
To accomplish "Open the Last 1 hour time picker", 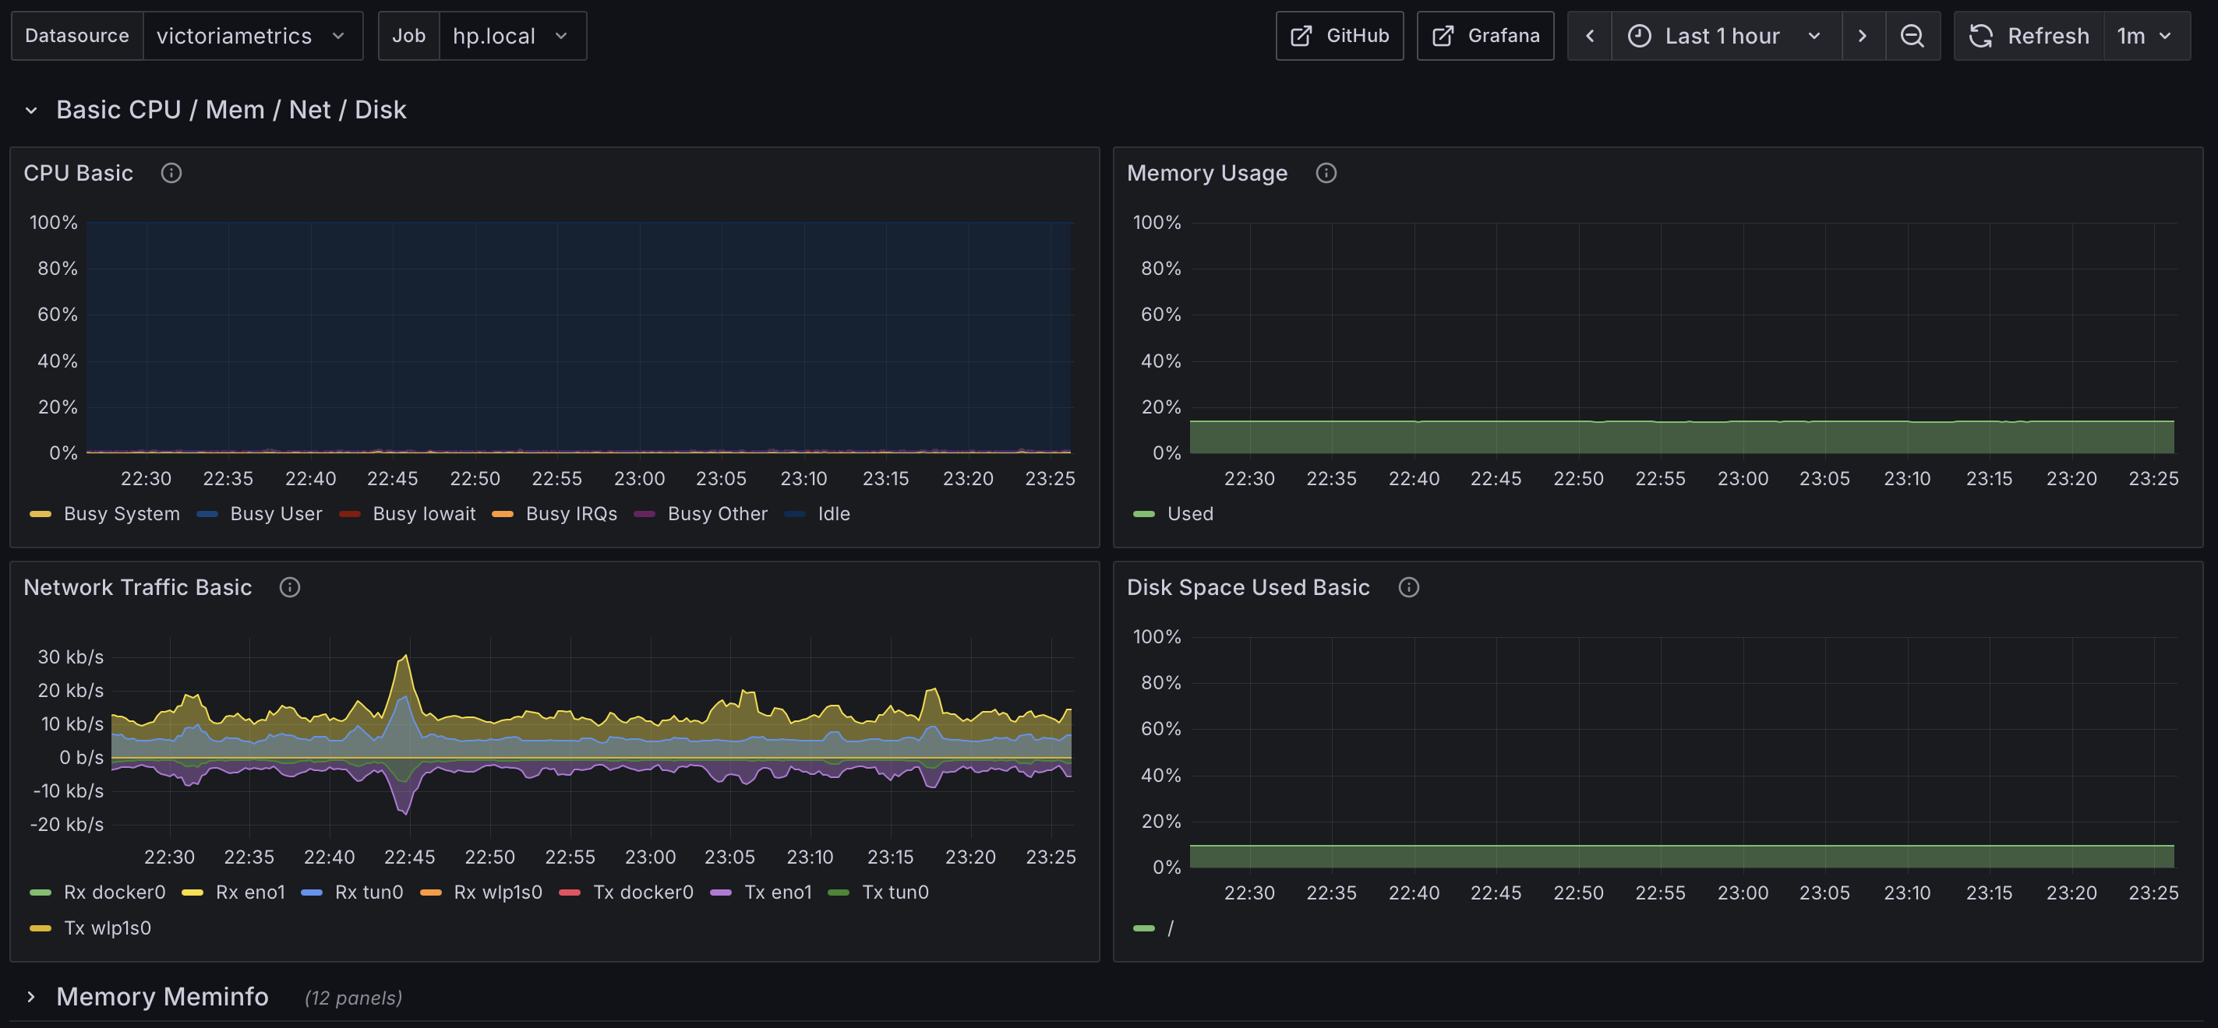I will pyautogui.click(x=1725, y=36).
